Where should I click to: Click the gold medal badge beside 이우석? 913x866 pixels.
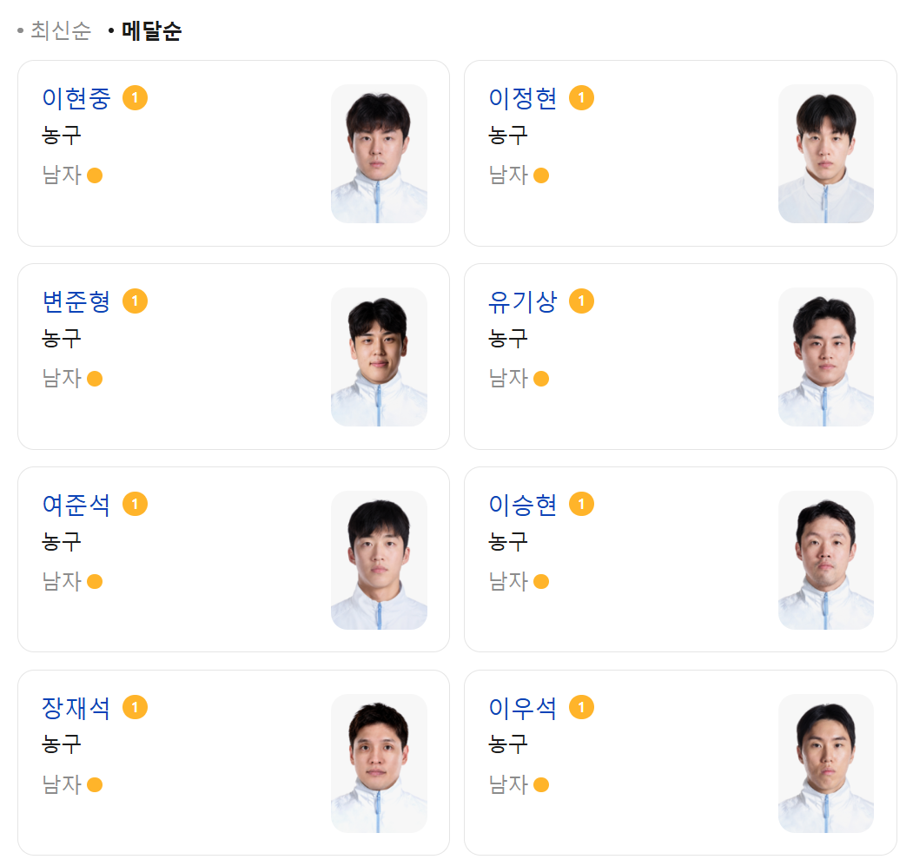[x=581, y=707]
